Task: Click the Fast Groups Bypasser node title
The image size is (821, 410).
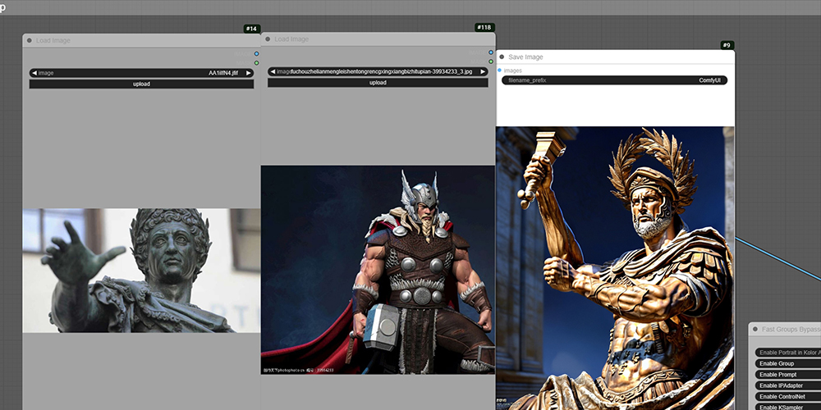Action: pyautogui.click(x=791, y=330)
